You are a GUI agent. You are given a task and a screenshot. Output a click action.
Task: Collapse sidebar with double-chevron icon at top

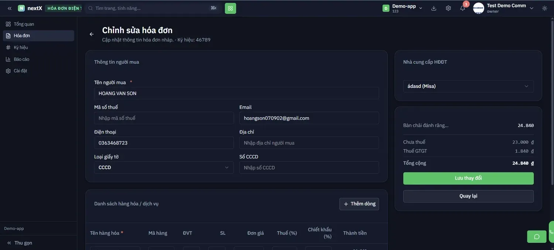coord(10,8)
